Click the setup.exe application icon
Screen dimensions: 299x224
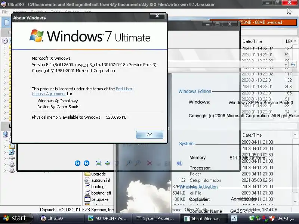pyautogui.click(x=87, y=199)
